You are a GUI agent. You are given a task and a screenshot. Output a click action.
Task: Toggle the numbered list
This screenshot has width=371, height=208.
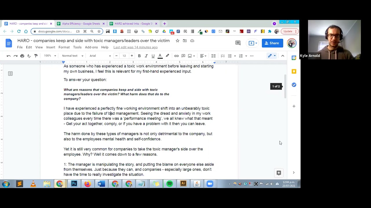pyautogui.click(x=241, y=56)
